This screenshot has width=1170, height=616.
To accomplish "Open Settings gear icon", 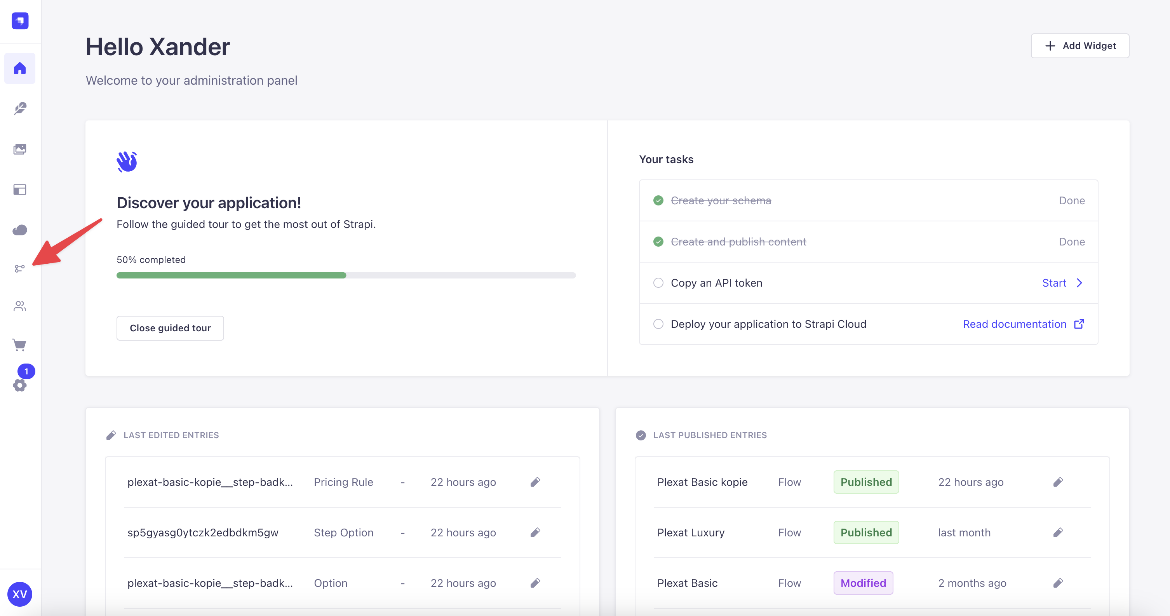I will click(x=19, y=385).
